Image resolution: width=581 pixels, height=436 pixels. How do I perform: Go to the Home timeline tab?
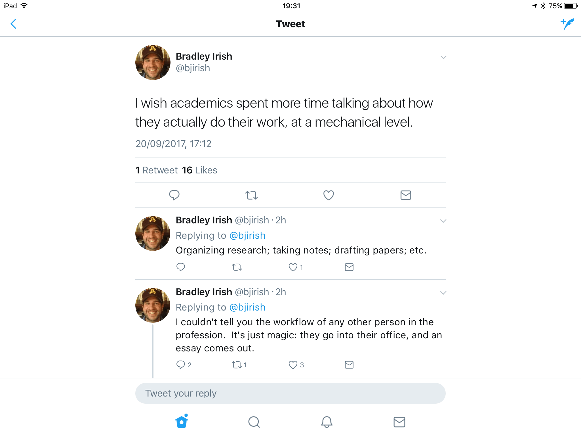coord(182,421)
